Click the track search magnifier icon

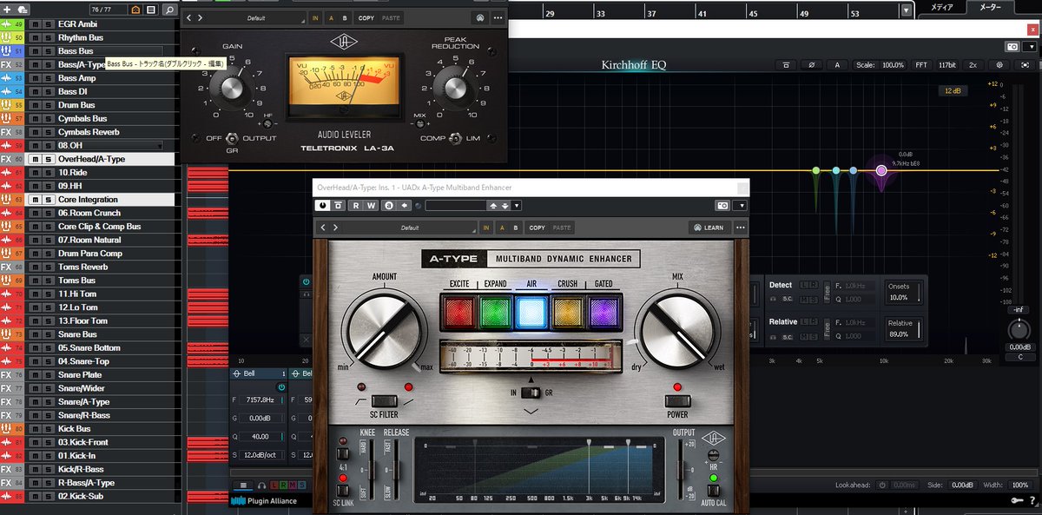coord(169,10)
